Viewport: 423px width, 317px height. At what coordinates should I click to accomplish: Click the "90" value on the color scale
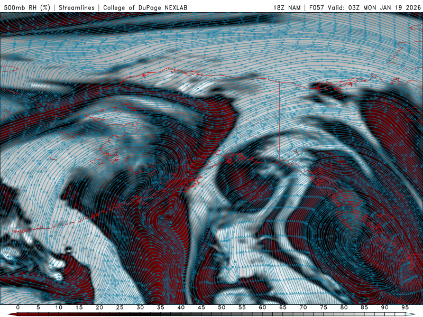tap(385, 307)
